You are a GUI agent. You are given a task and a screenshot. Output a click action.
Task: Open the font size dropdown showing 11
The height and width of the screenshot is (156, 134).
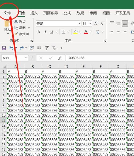click(x=90, y=24)
